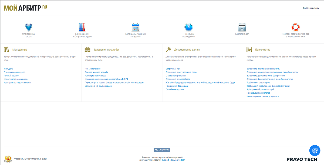Open Отслеживаемые дела link

coord(14,72)
